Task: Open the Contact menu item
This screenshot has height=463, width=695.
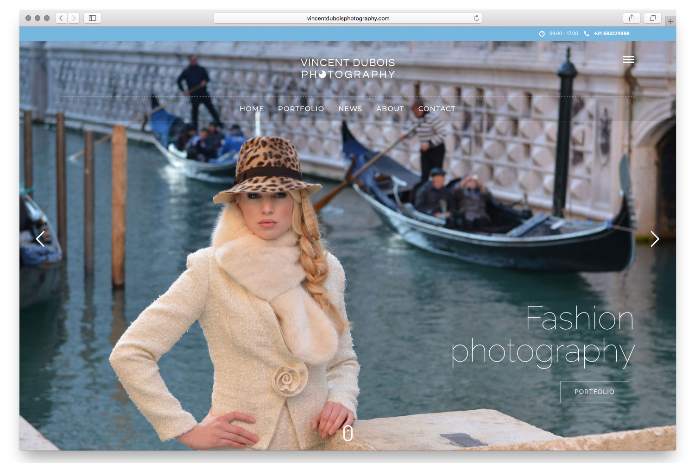Action: tap(437, 108)
